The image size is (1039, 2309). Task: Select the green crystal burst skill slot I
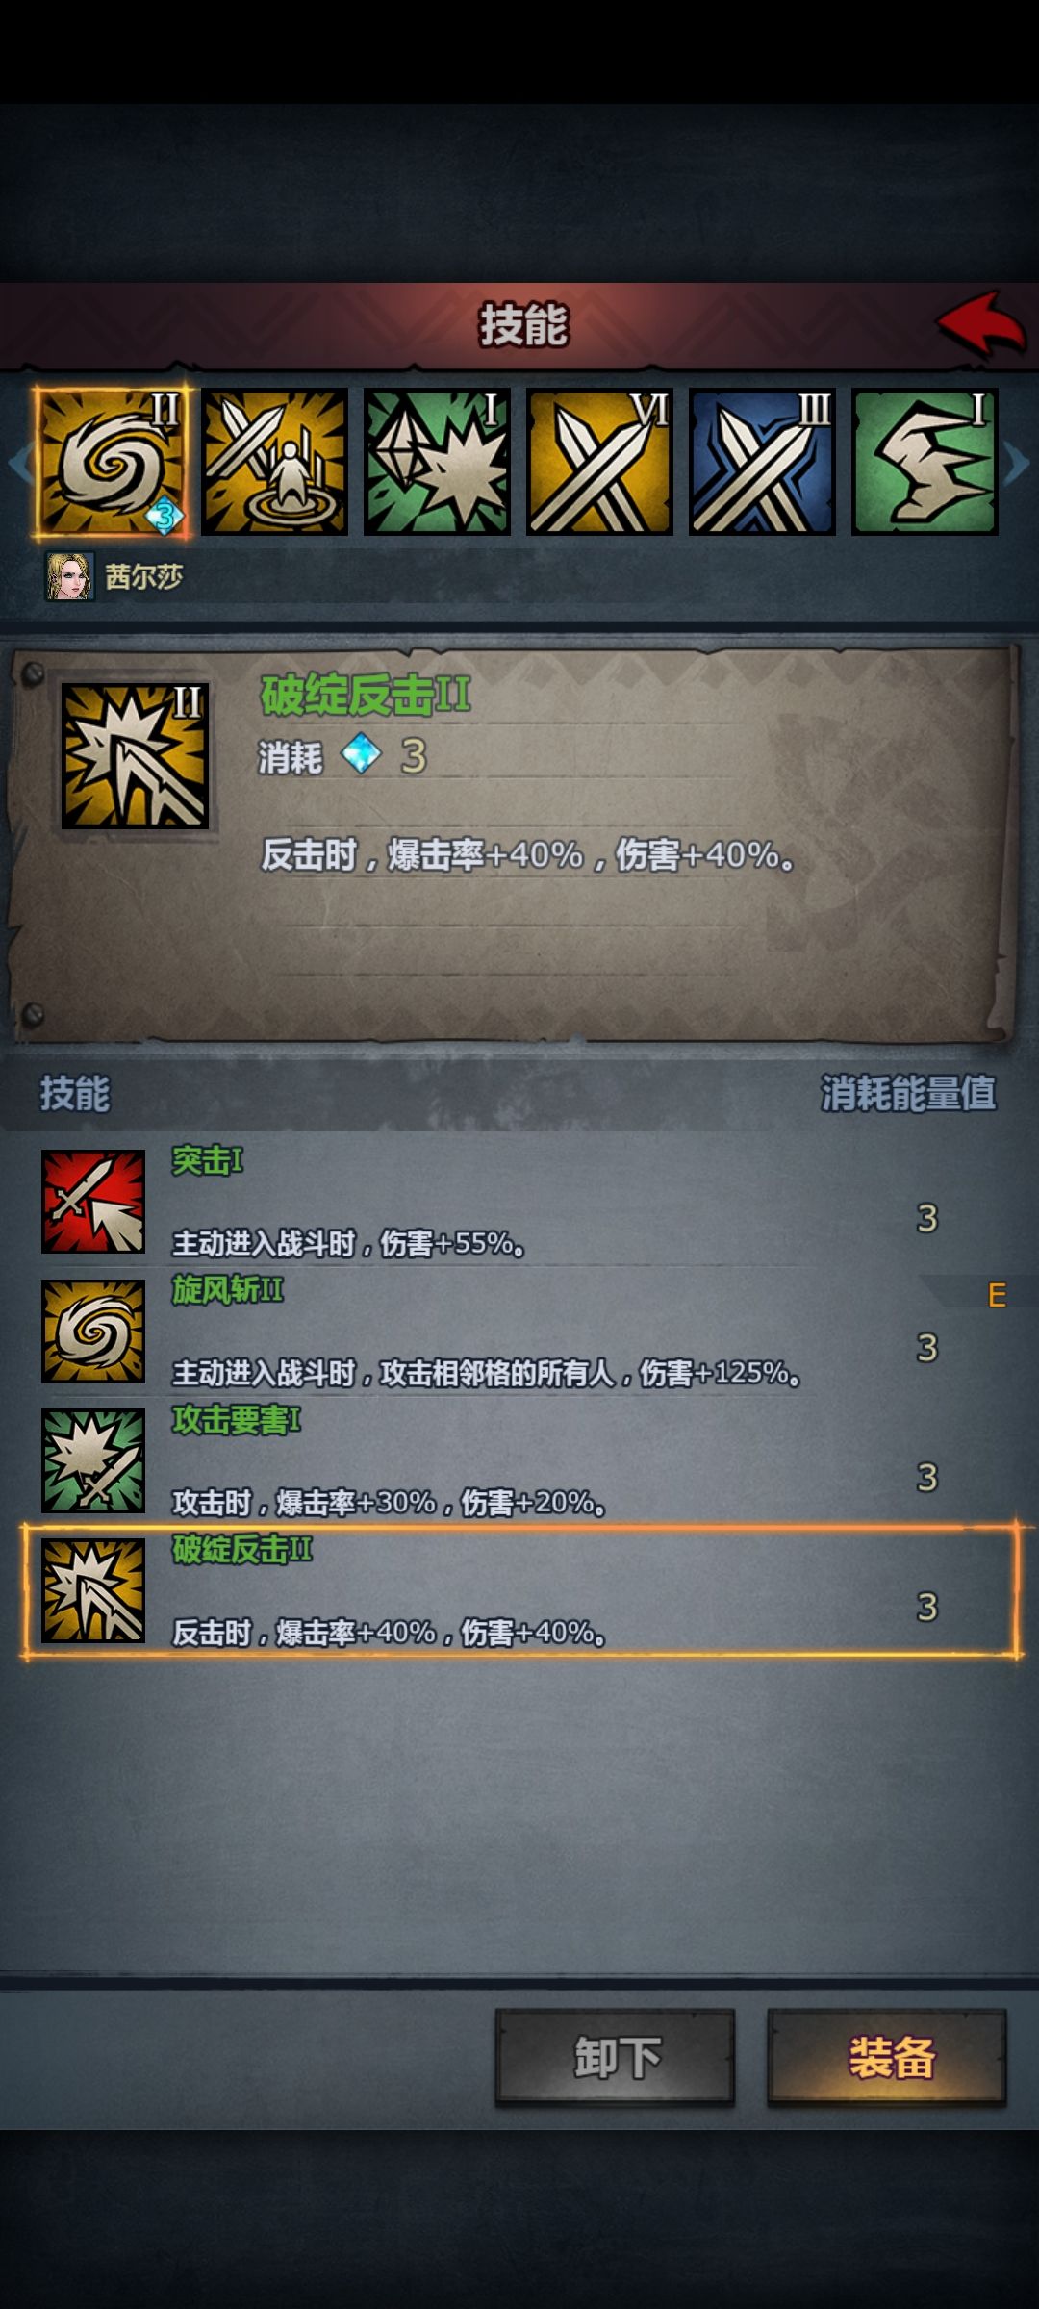click(437, 462)
